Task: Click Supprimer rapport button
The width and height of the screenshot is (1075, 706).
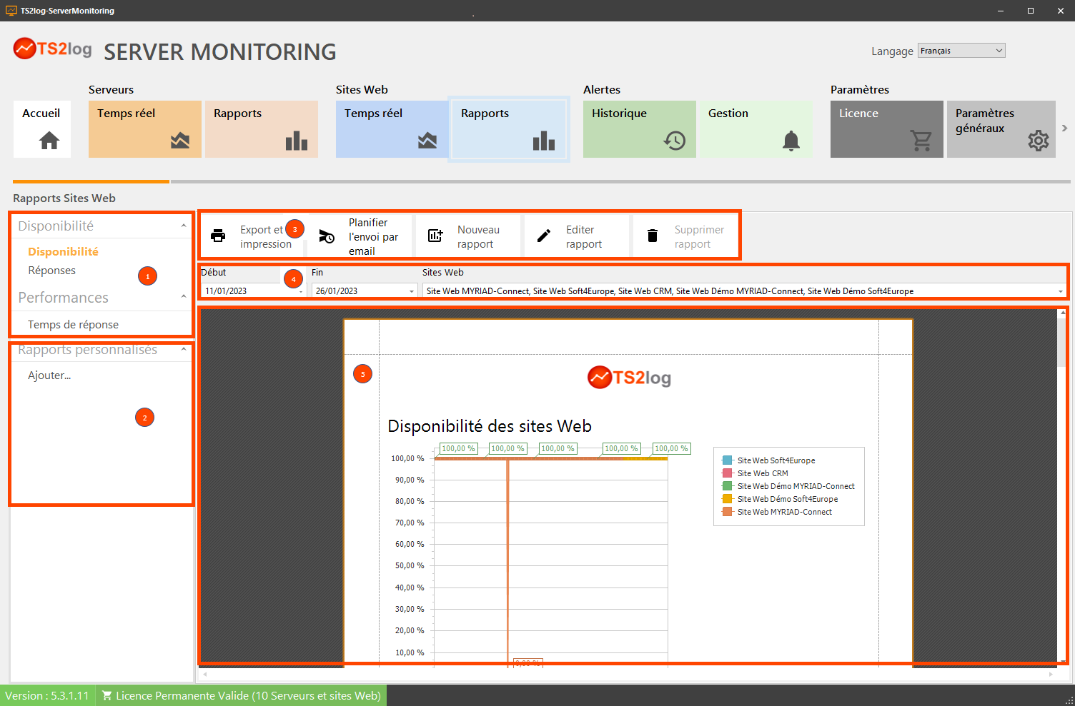Action: click(x=685, y=236)
